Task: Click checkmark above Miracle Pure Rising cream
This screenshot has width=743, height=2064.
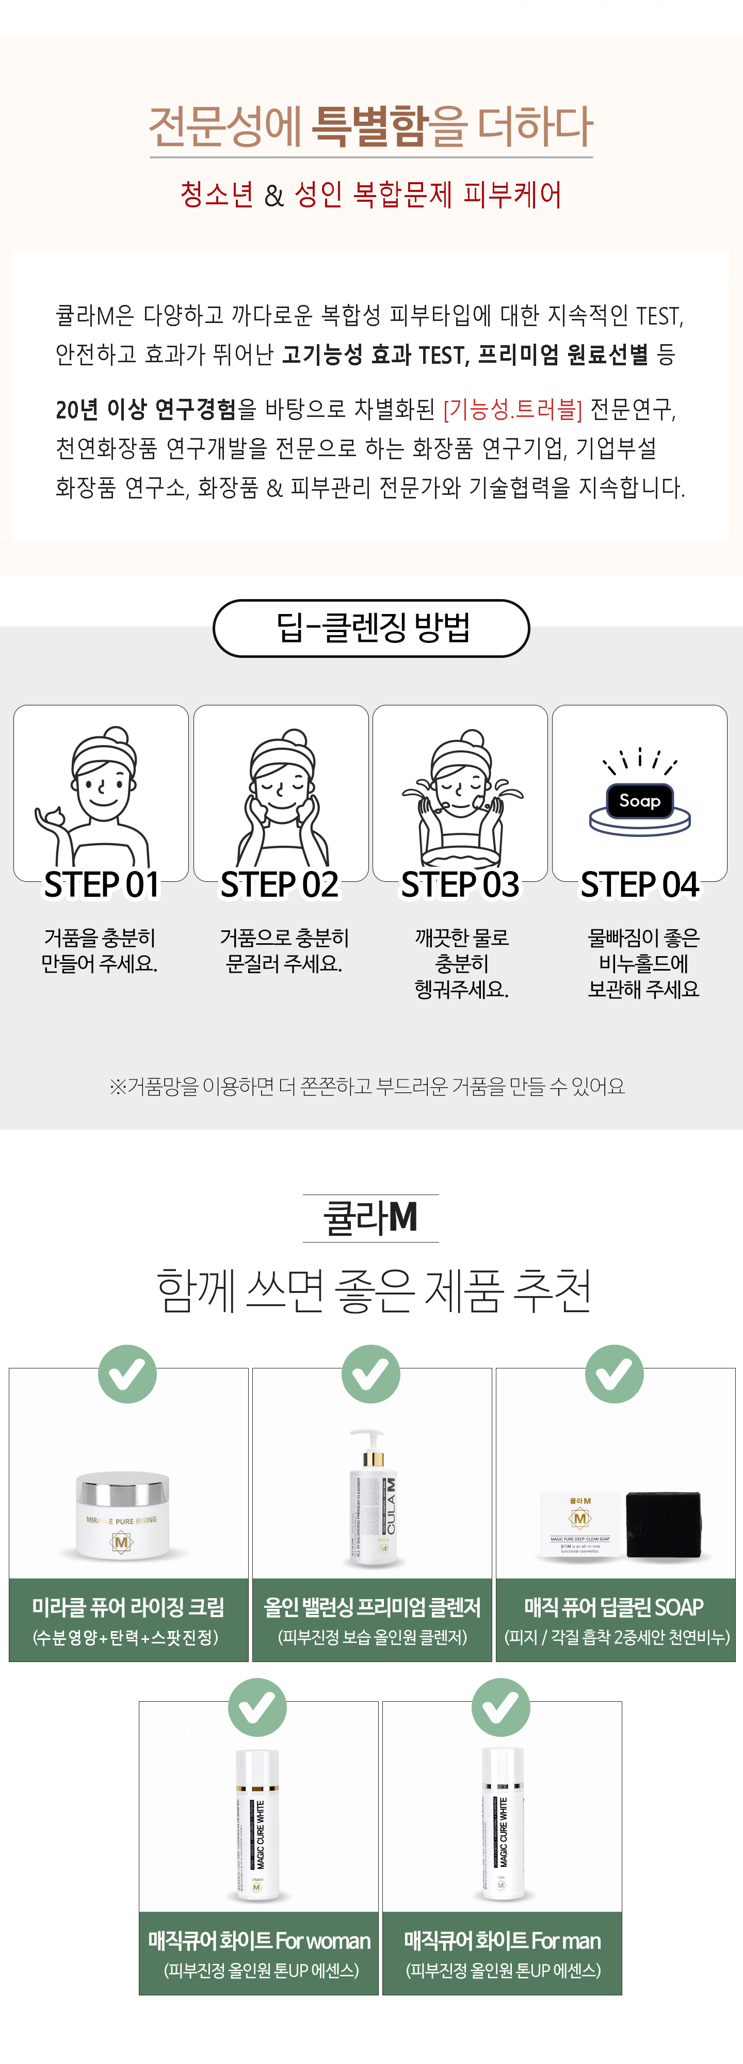Action: pyautogui.click(x=127, y=1373)
